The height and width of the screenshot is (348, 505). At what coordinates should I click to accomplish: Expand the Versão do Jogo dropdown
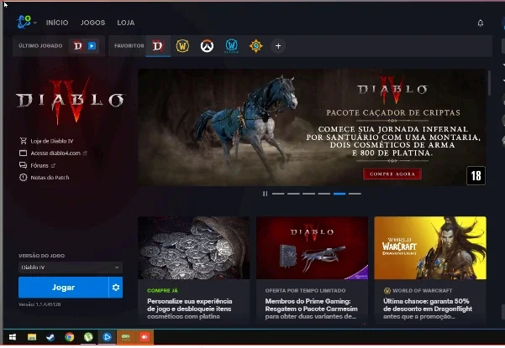click(71, 267)
